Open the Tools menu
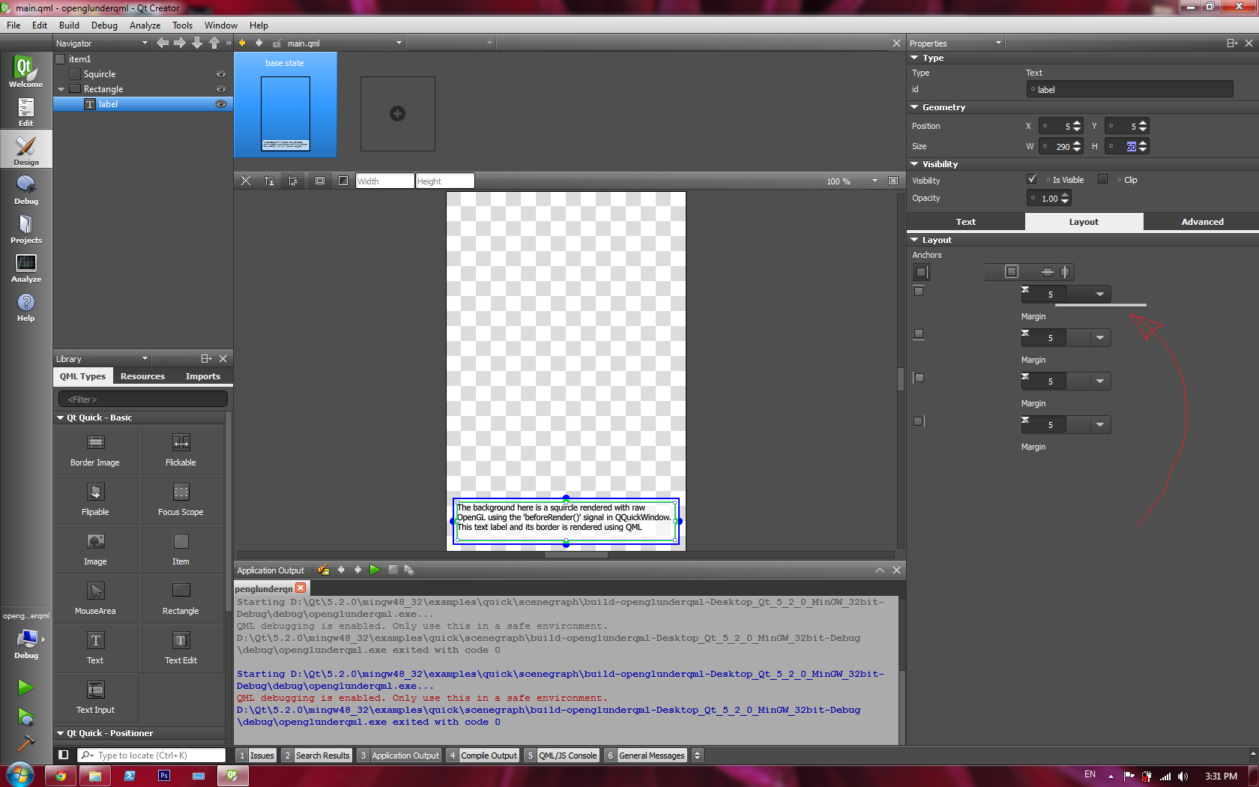 click(182, 25)
